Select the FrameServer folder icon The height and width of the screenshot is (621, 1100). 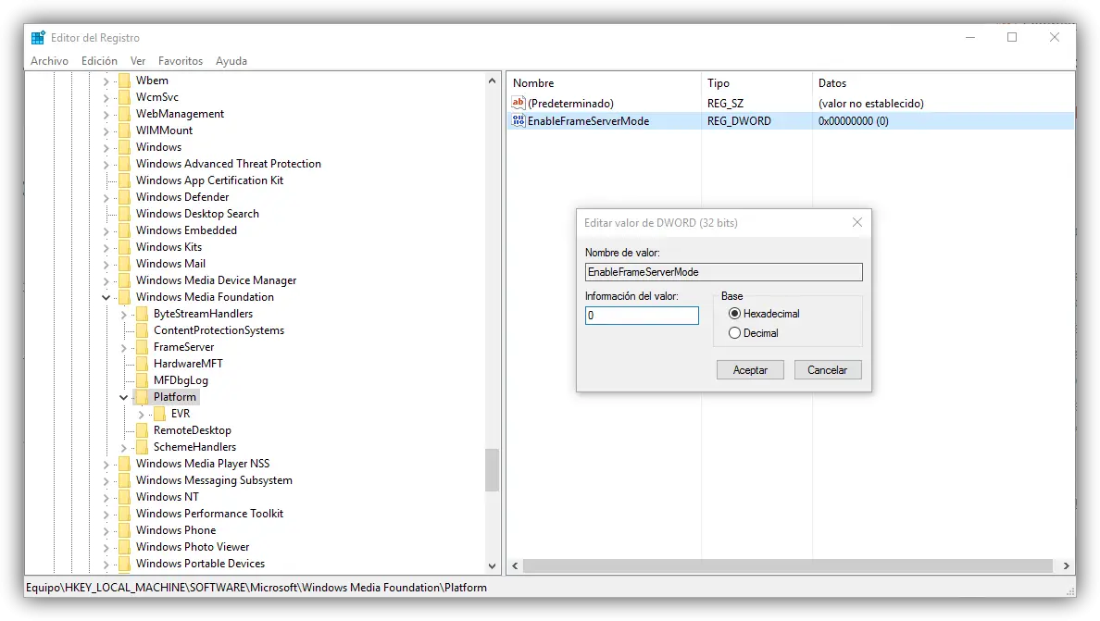[x=143, y=347]
